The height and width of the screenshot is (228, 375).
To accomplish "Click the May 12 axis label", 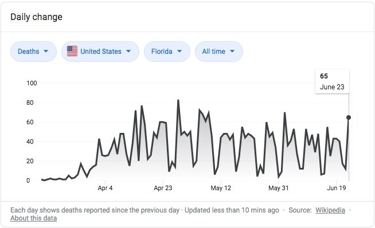I will 221,188.
